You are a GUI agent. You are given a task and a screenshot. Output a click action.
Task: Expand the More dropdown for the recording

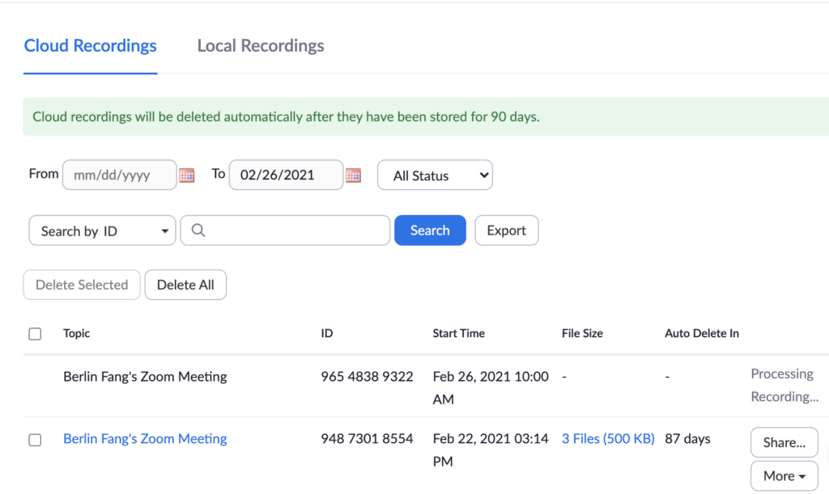tap(784, 476)
